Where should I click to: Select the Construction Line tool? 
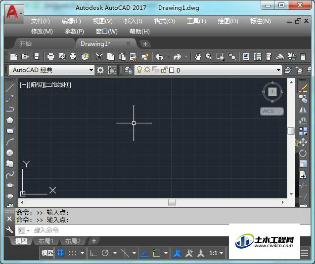[x=10, y=99]
